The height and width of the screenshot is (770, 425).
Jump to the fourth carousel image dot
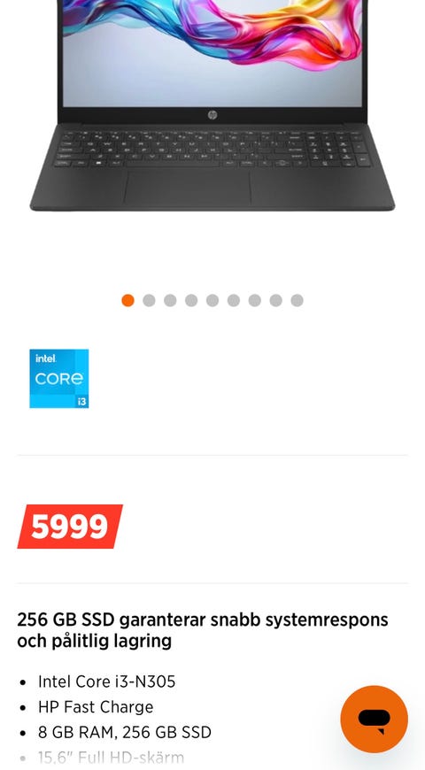[x=191, y=301]
